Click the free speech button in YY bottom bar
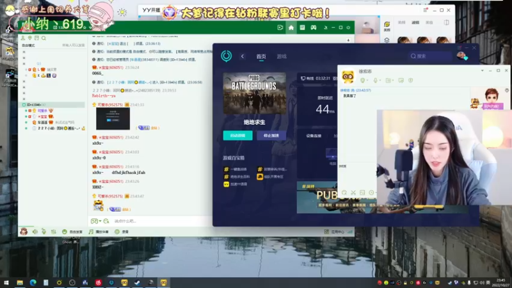Screen dimensions: 512x288 click(72, 232)
